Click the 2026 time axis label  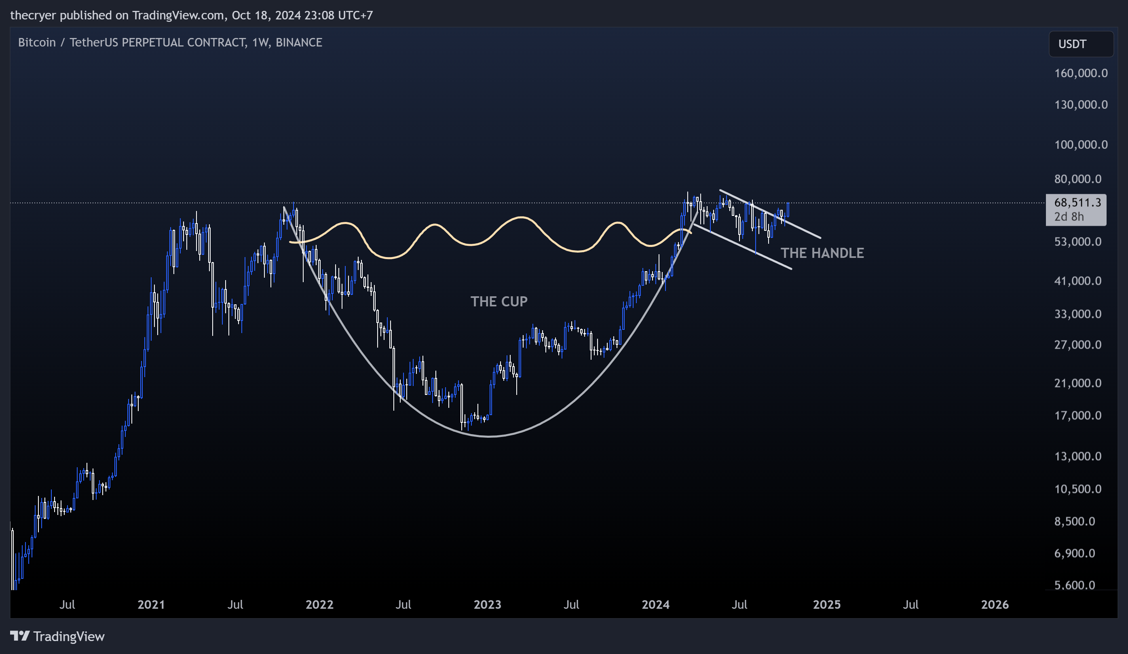point(995,605)
